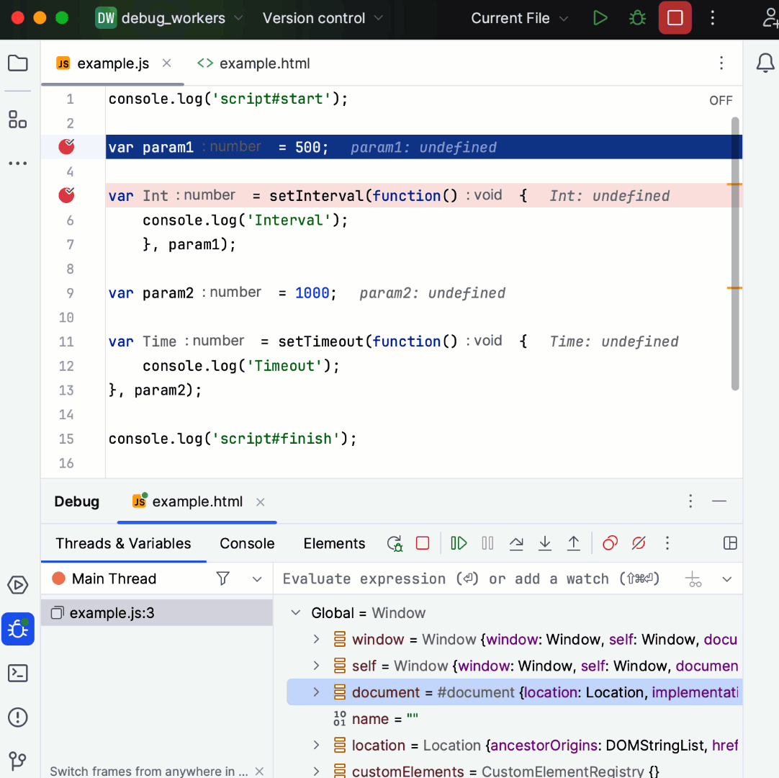Collapse the Global = Window tree node
The width and height of the screenshot is (779, 778).
coord(295,613)
